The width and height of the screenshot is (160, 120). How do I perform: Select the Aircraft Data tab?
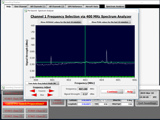coord(92,7)
